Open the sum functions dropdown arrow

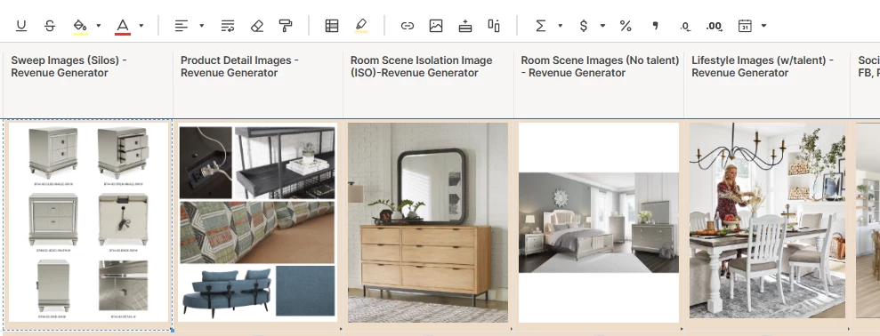click(560, 26)
